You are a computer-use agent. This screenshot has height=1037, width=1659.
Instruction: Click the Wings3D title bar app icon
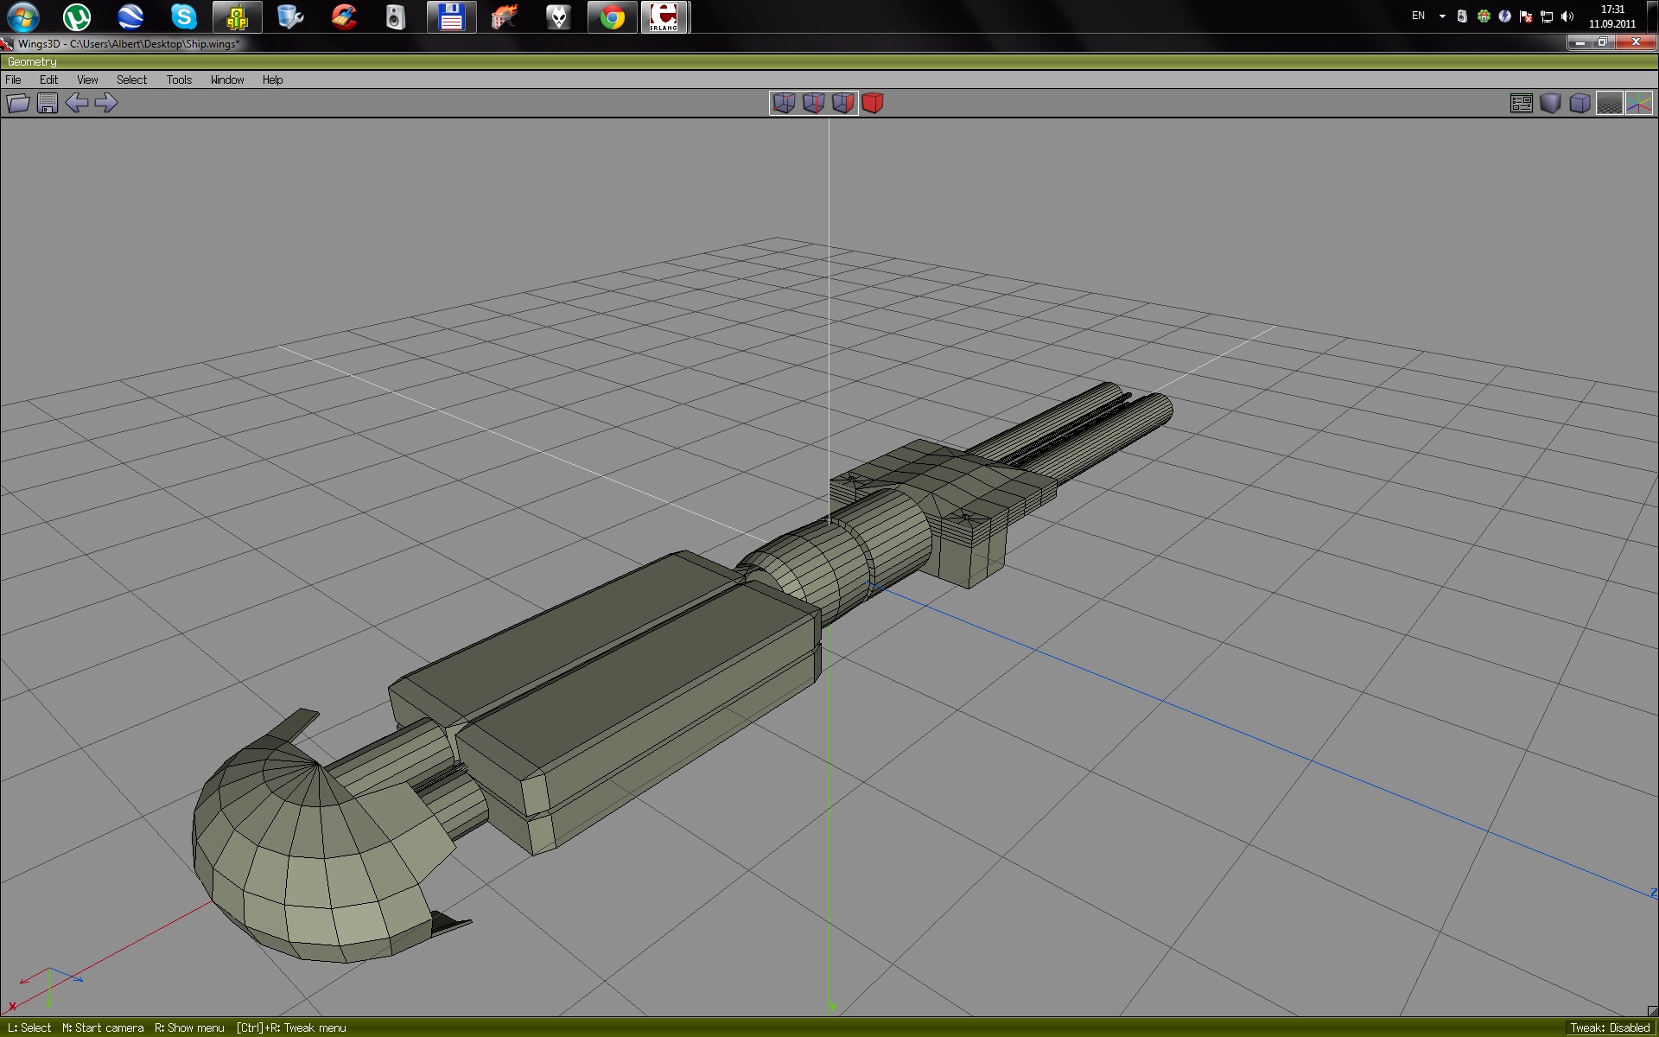[7, 43]
